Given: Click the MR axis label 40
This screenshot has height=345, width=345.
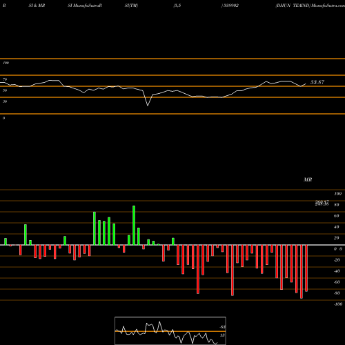Looking at the screenshot, I should pos(337,227).
